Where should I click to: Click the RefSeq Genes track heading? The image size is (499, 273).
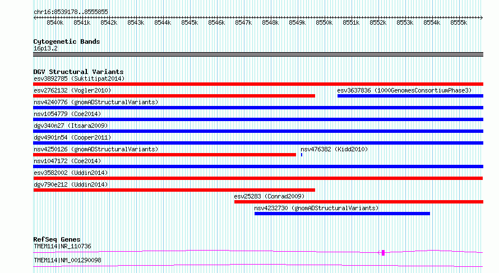[x=57, y=239]
